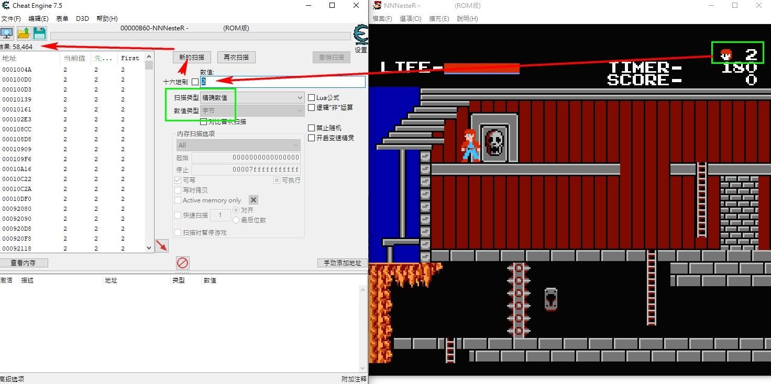Screen dimensions: 771x384
Task: Click the scan progress bar
Action: [x=200, y=36]
